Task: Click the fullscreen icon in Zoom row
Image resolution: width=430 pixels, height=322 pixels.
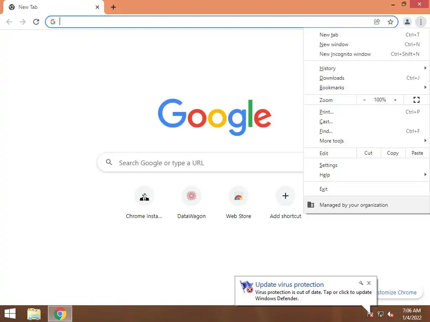Action: (416, 100)
